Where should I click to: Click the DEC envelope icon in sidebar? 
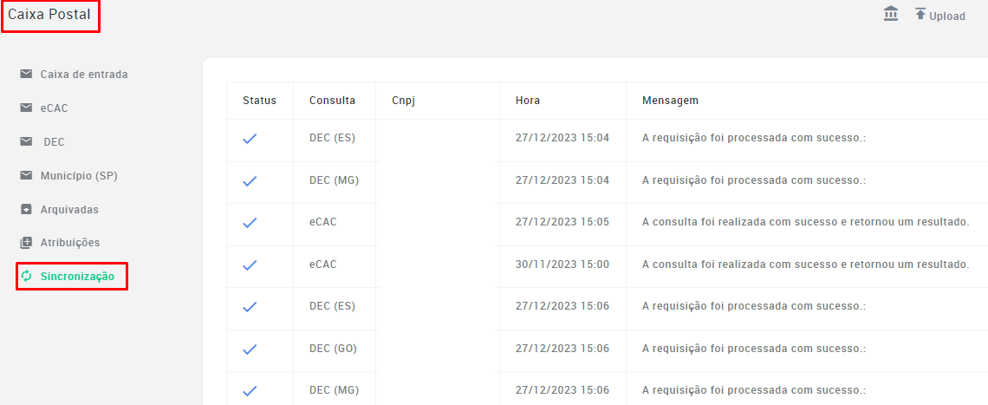(26, 142)
